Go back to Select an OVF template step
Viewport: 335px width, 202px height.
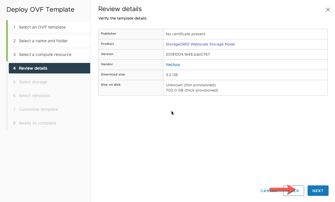point(42,27)
